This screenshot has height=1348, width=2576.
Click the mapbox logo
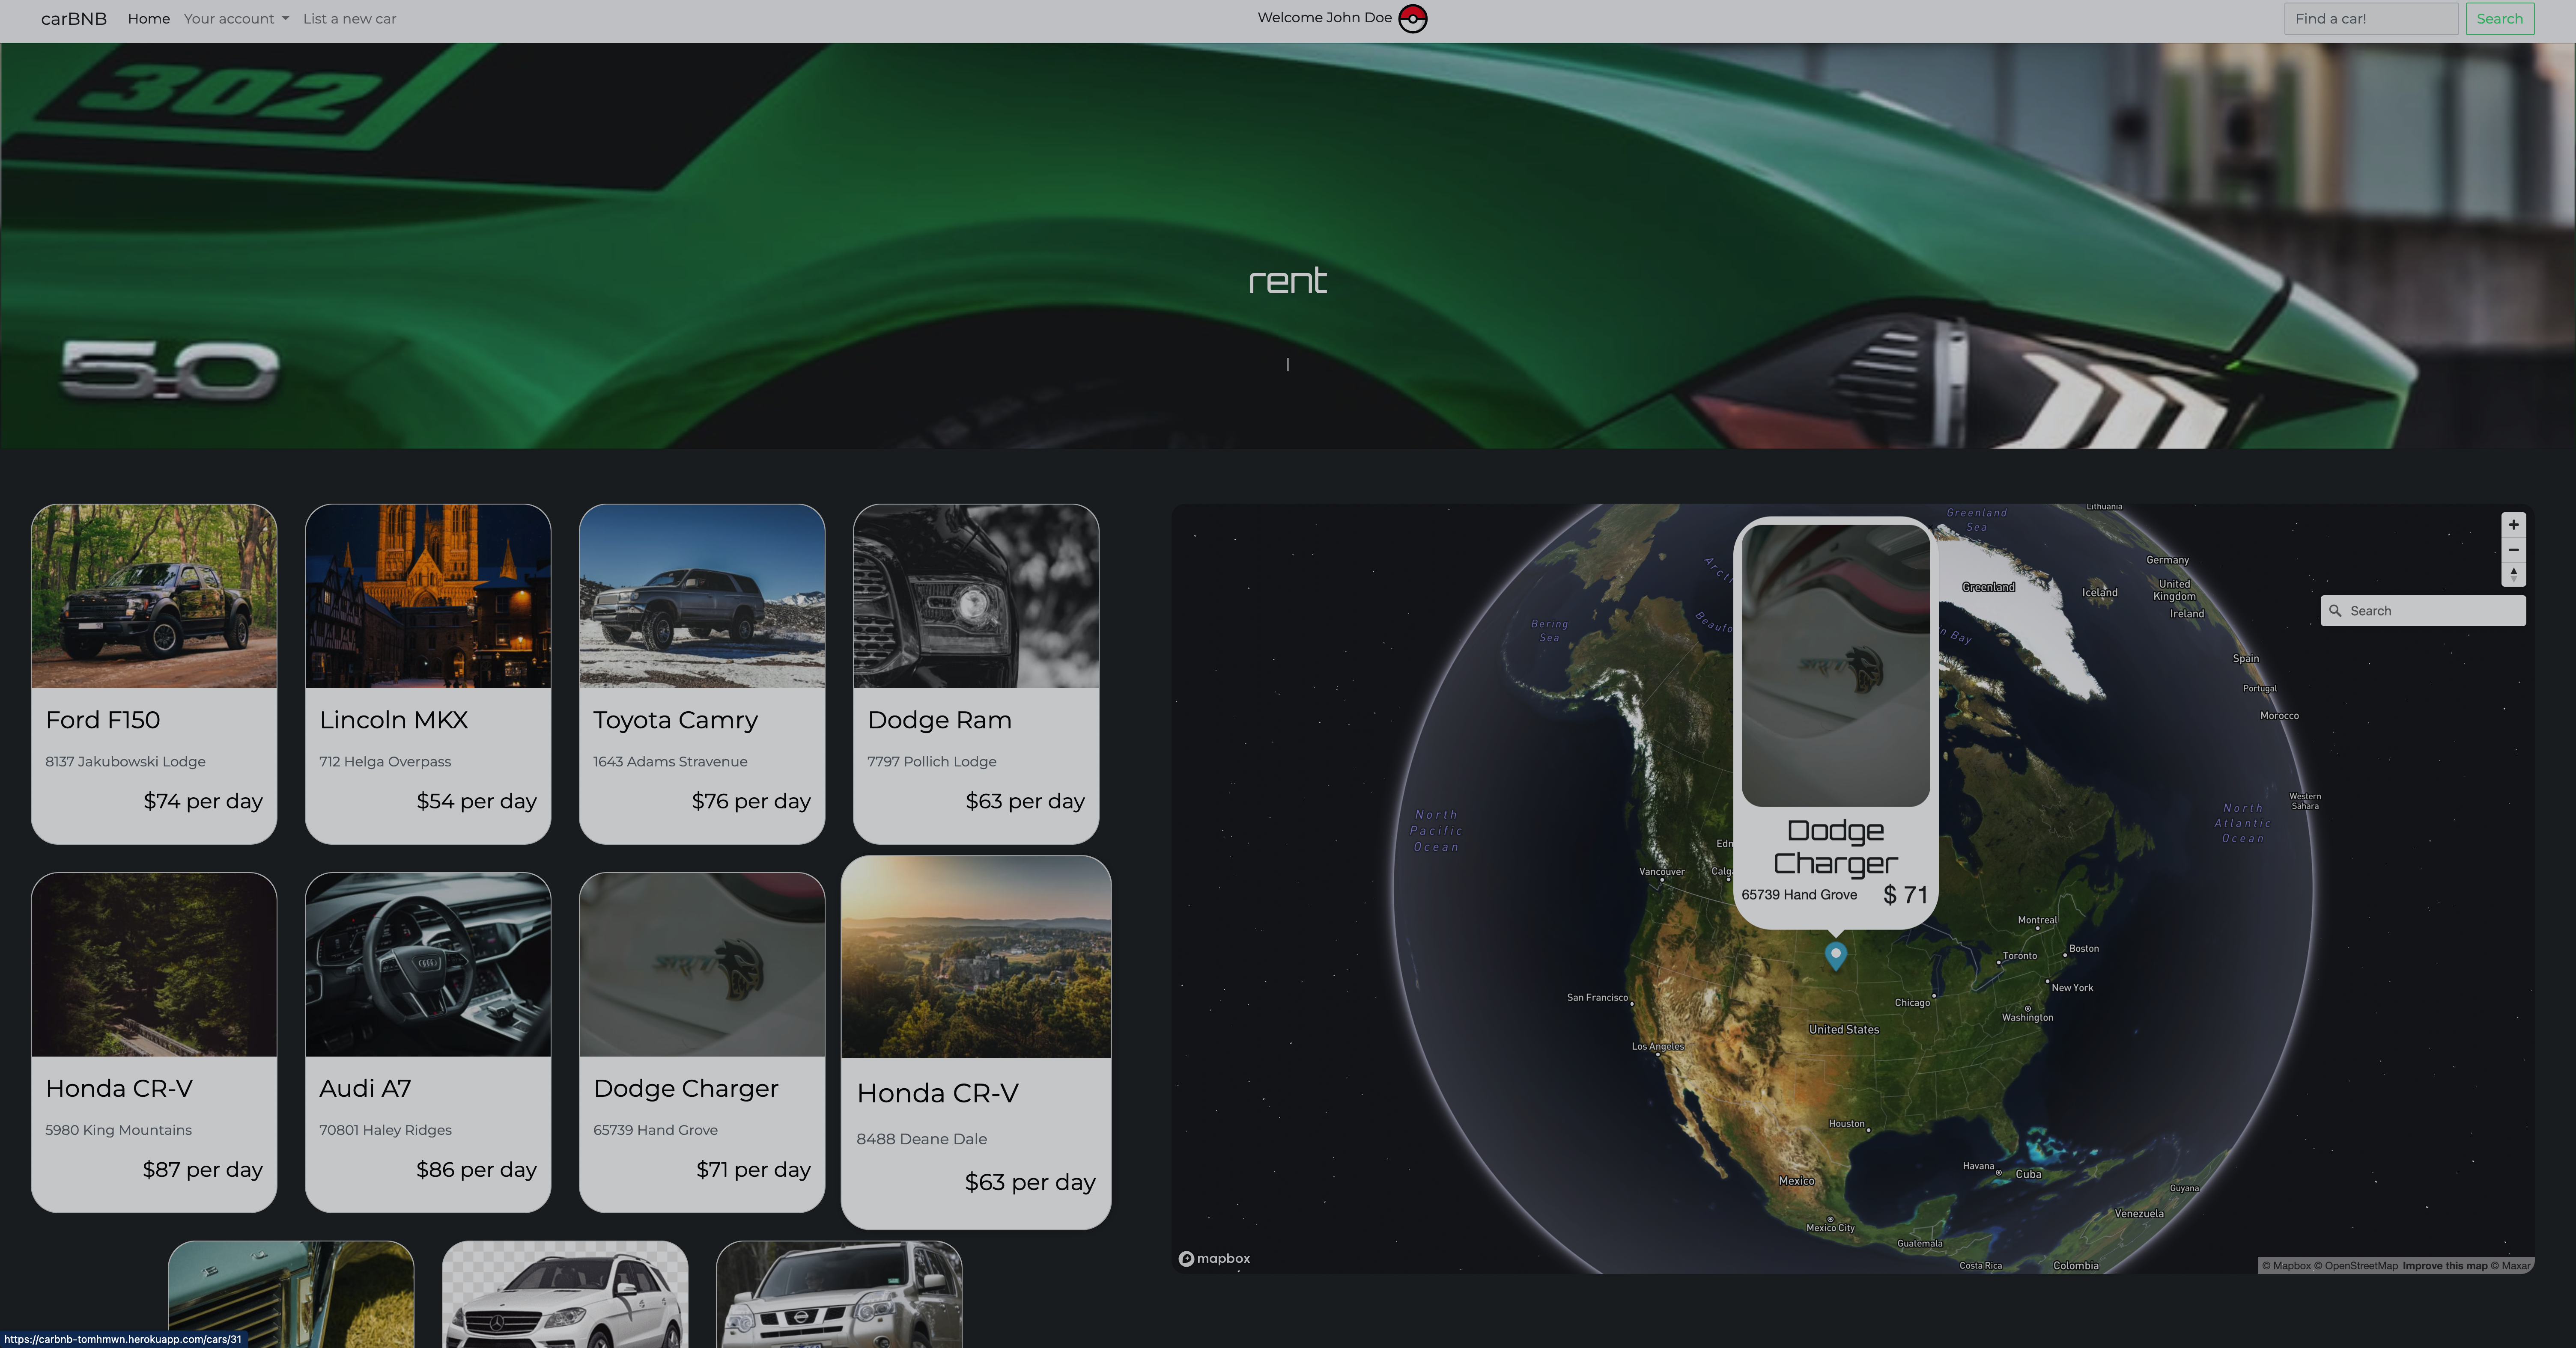[1214, 1258]
